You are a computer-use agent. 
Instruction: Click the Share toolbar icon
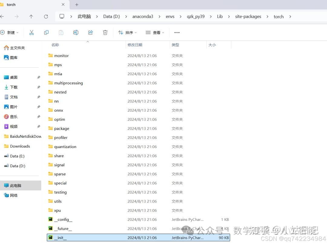[90, 32]
